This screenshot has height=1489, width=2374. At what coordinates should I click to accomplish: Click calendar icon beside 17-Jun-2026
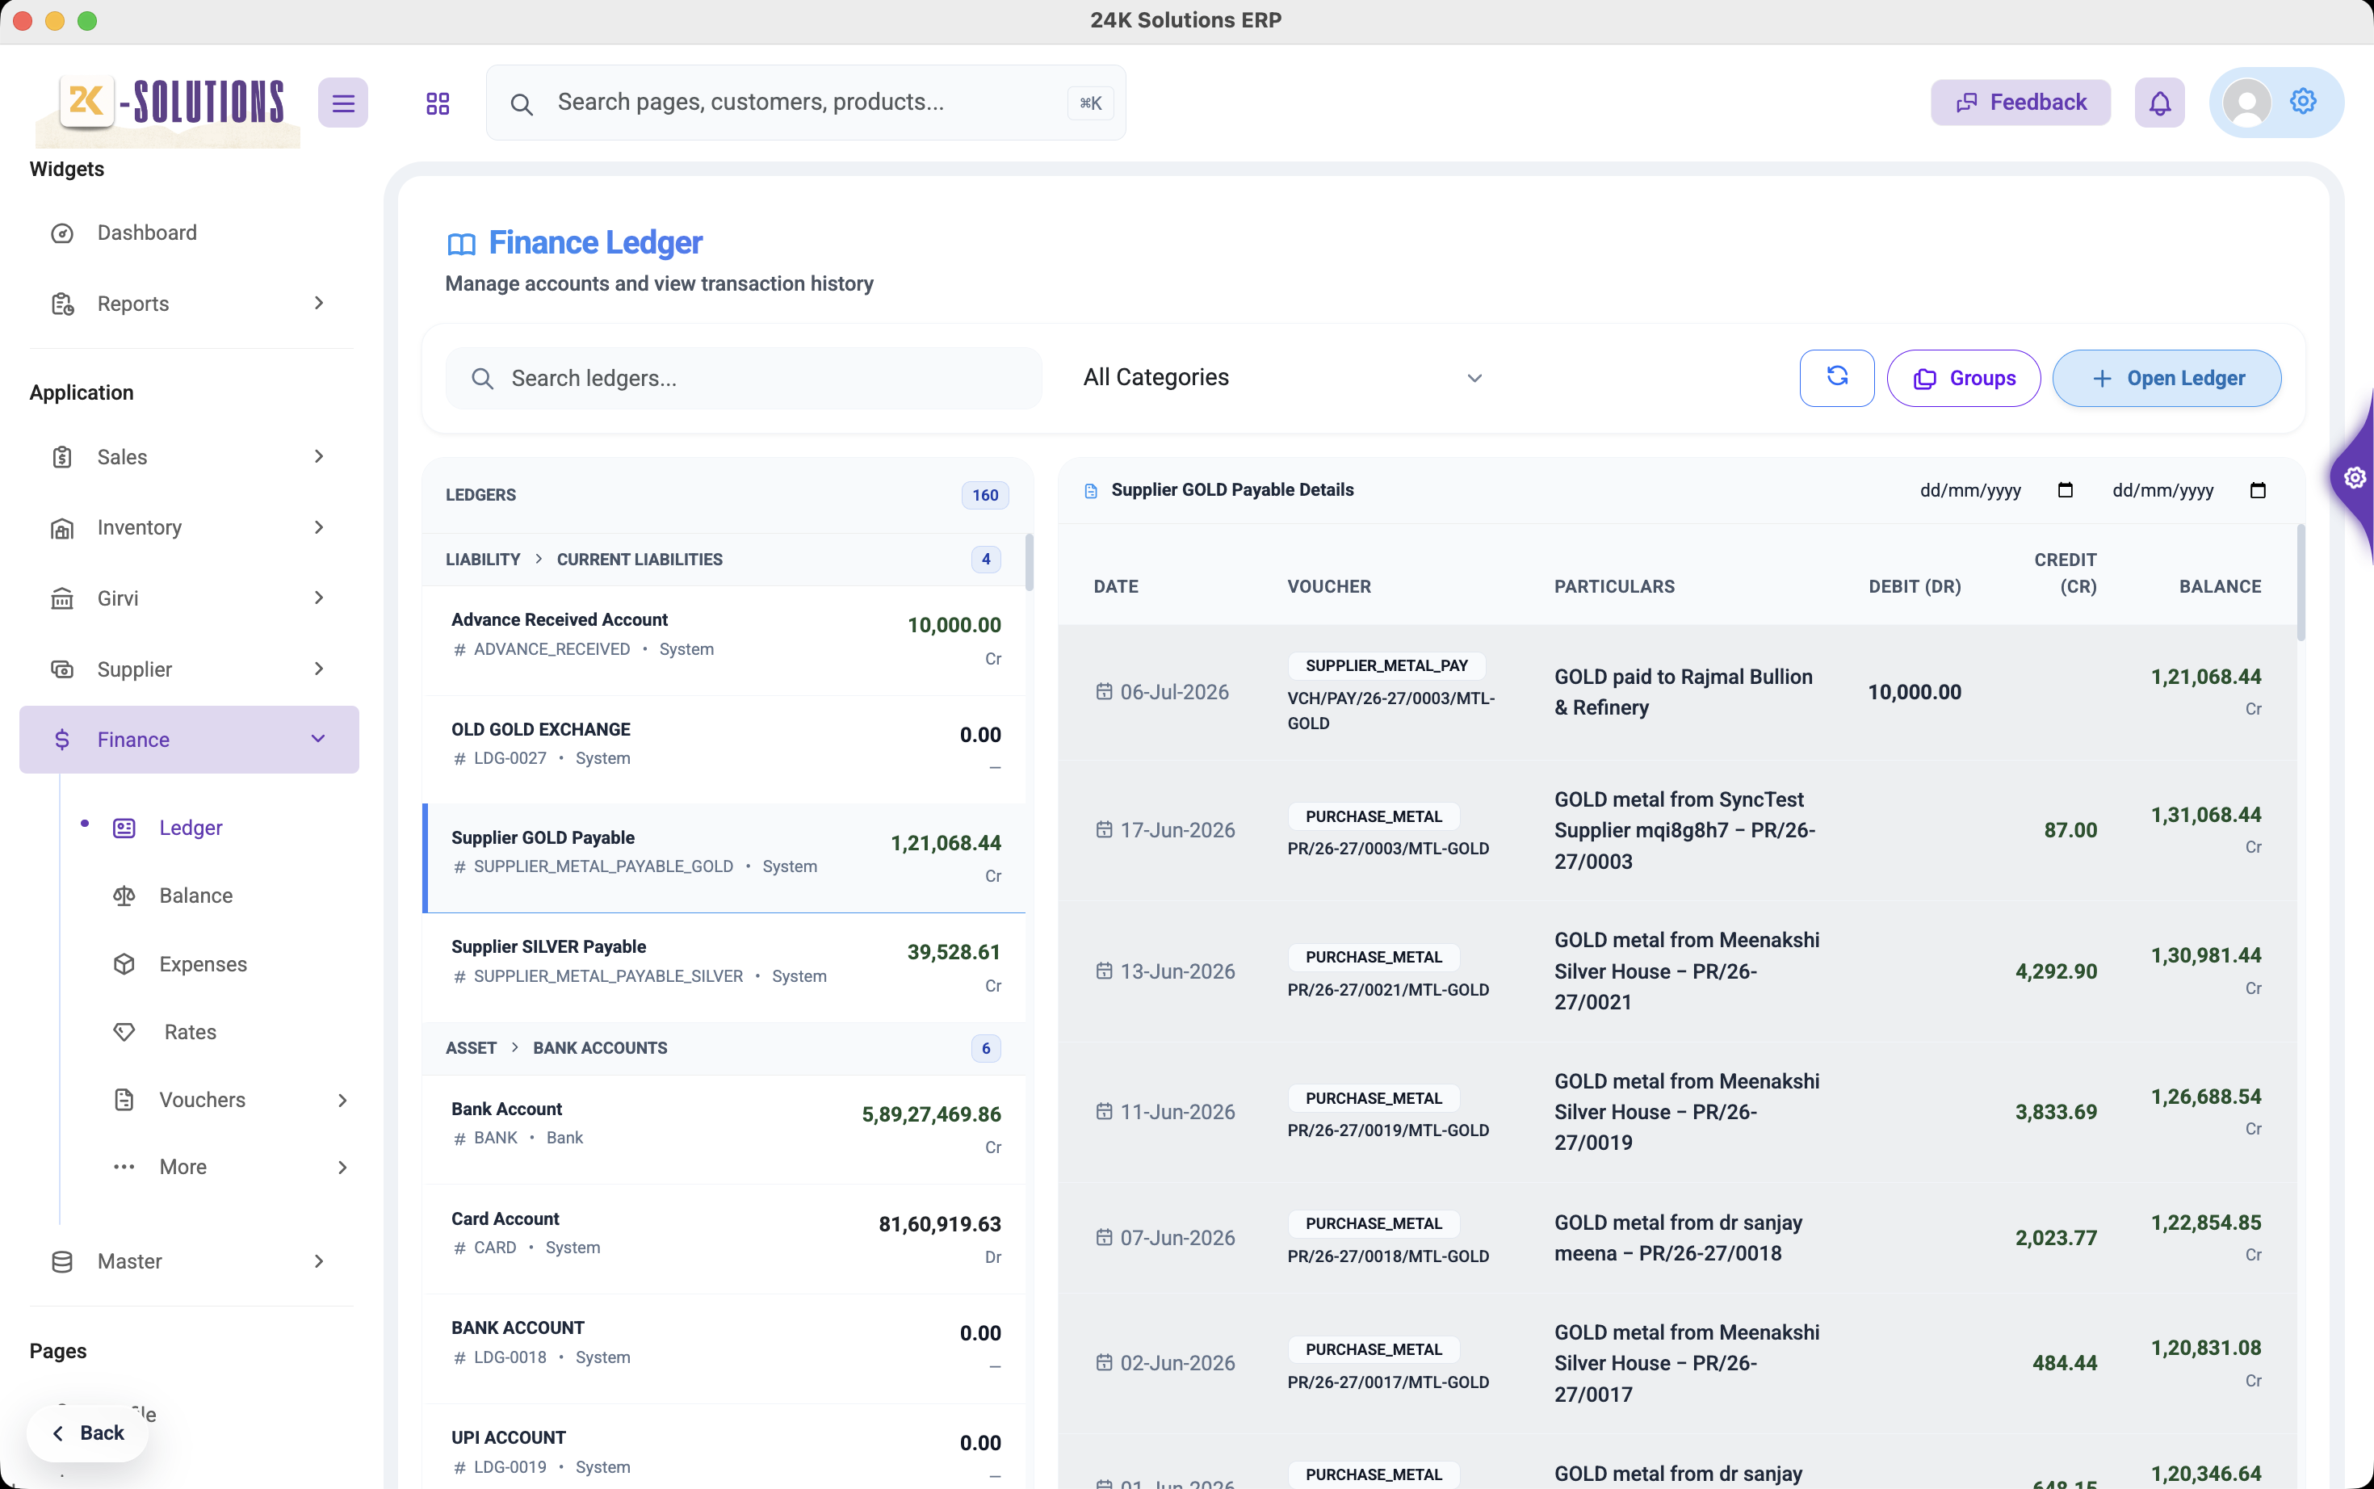pyautogui.click(x=1105, y=830)
